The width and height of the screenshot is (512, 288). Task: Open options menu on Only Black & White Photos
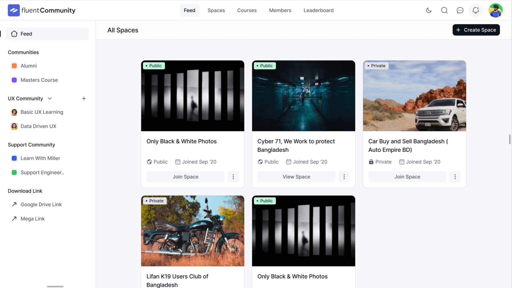(233, 177)
